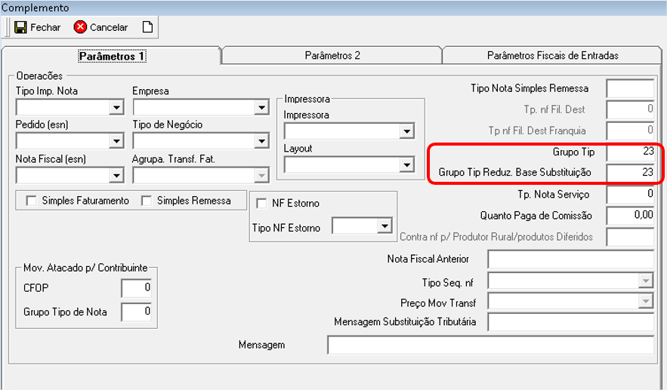Open the Layout dropdown

tap(407, 165)
